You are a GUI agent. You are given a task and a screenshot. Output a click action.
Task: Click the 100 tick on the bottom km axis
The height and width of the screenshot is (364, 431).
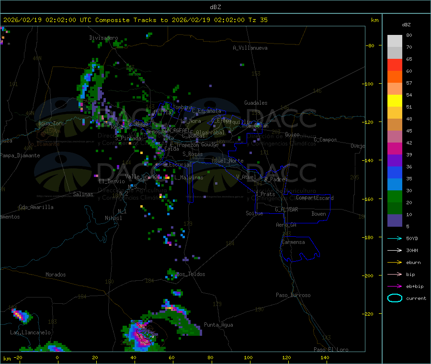coord(248,357)
